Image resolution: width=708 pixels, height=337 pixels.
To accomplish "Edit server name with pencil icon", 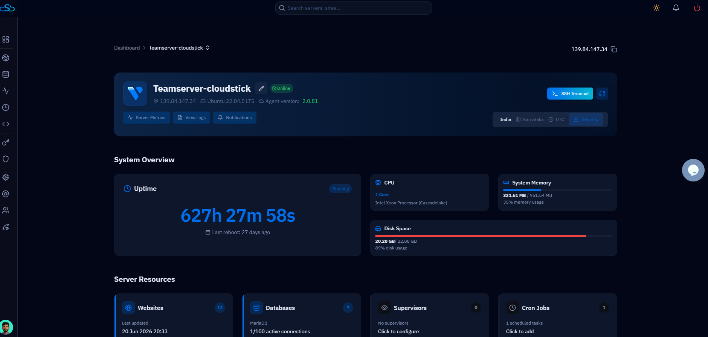I will click(x=261, y=88).
